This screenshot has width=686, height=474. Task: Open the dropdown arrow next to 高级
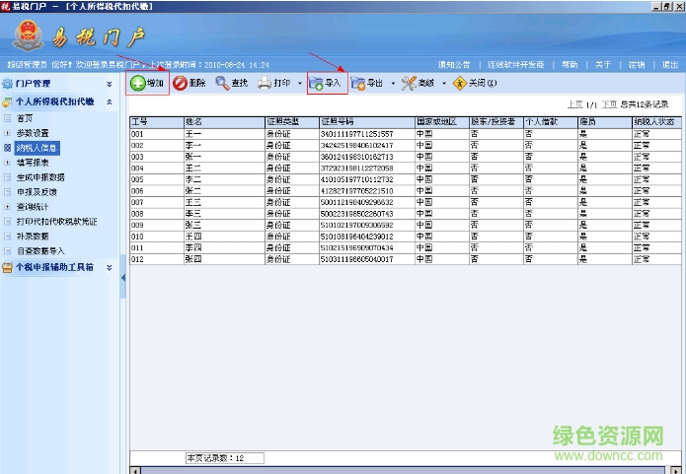pos(444,84)
